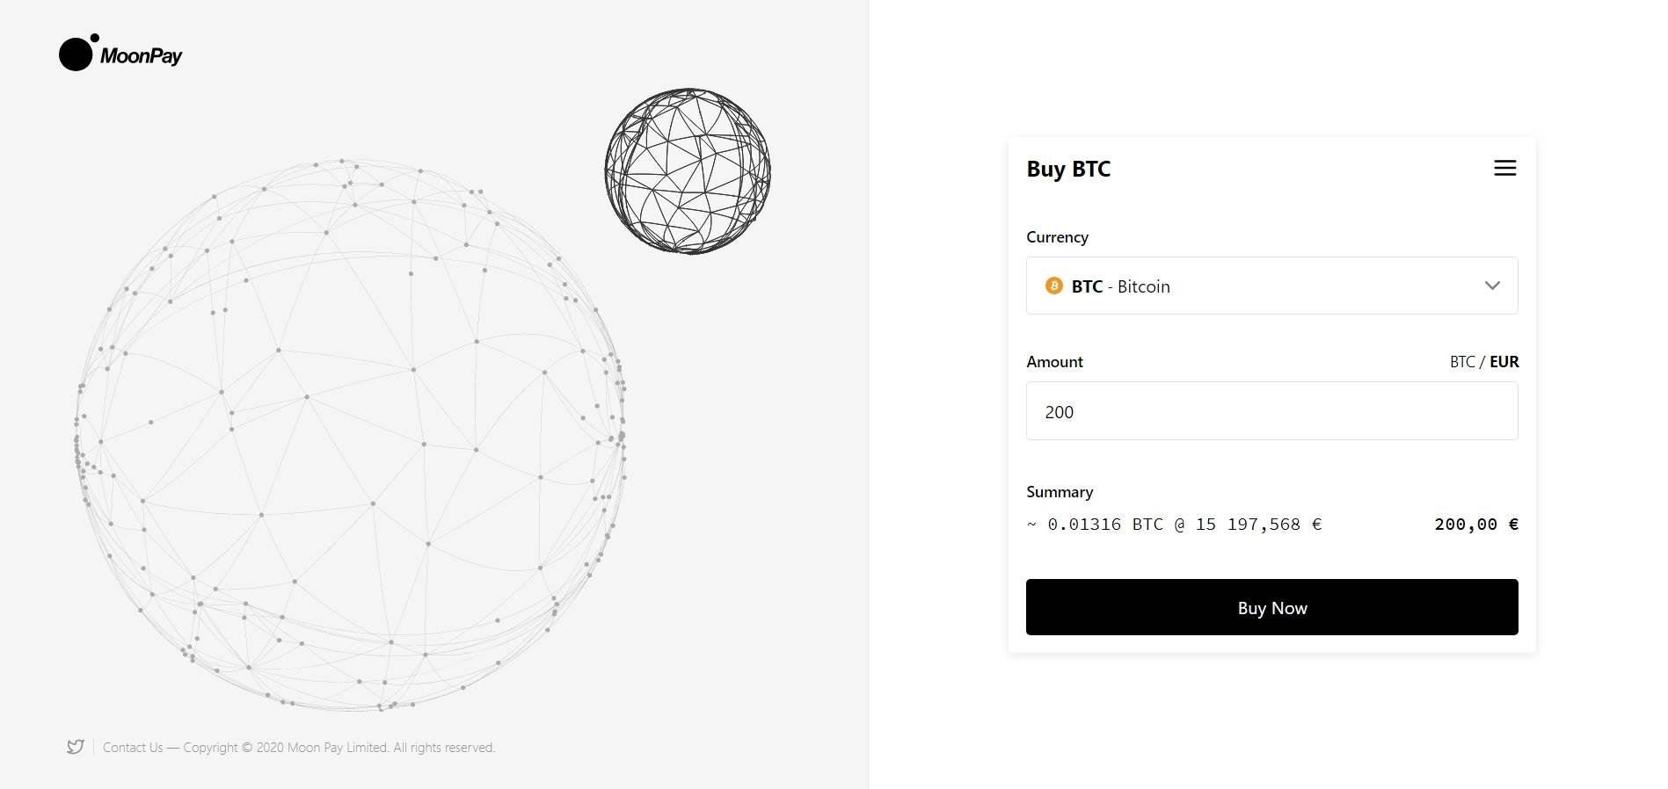This screenshot has width=1668, height=789.
Task: Click the chevron on the currency field
Action: (x=1492, y=286)
